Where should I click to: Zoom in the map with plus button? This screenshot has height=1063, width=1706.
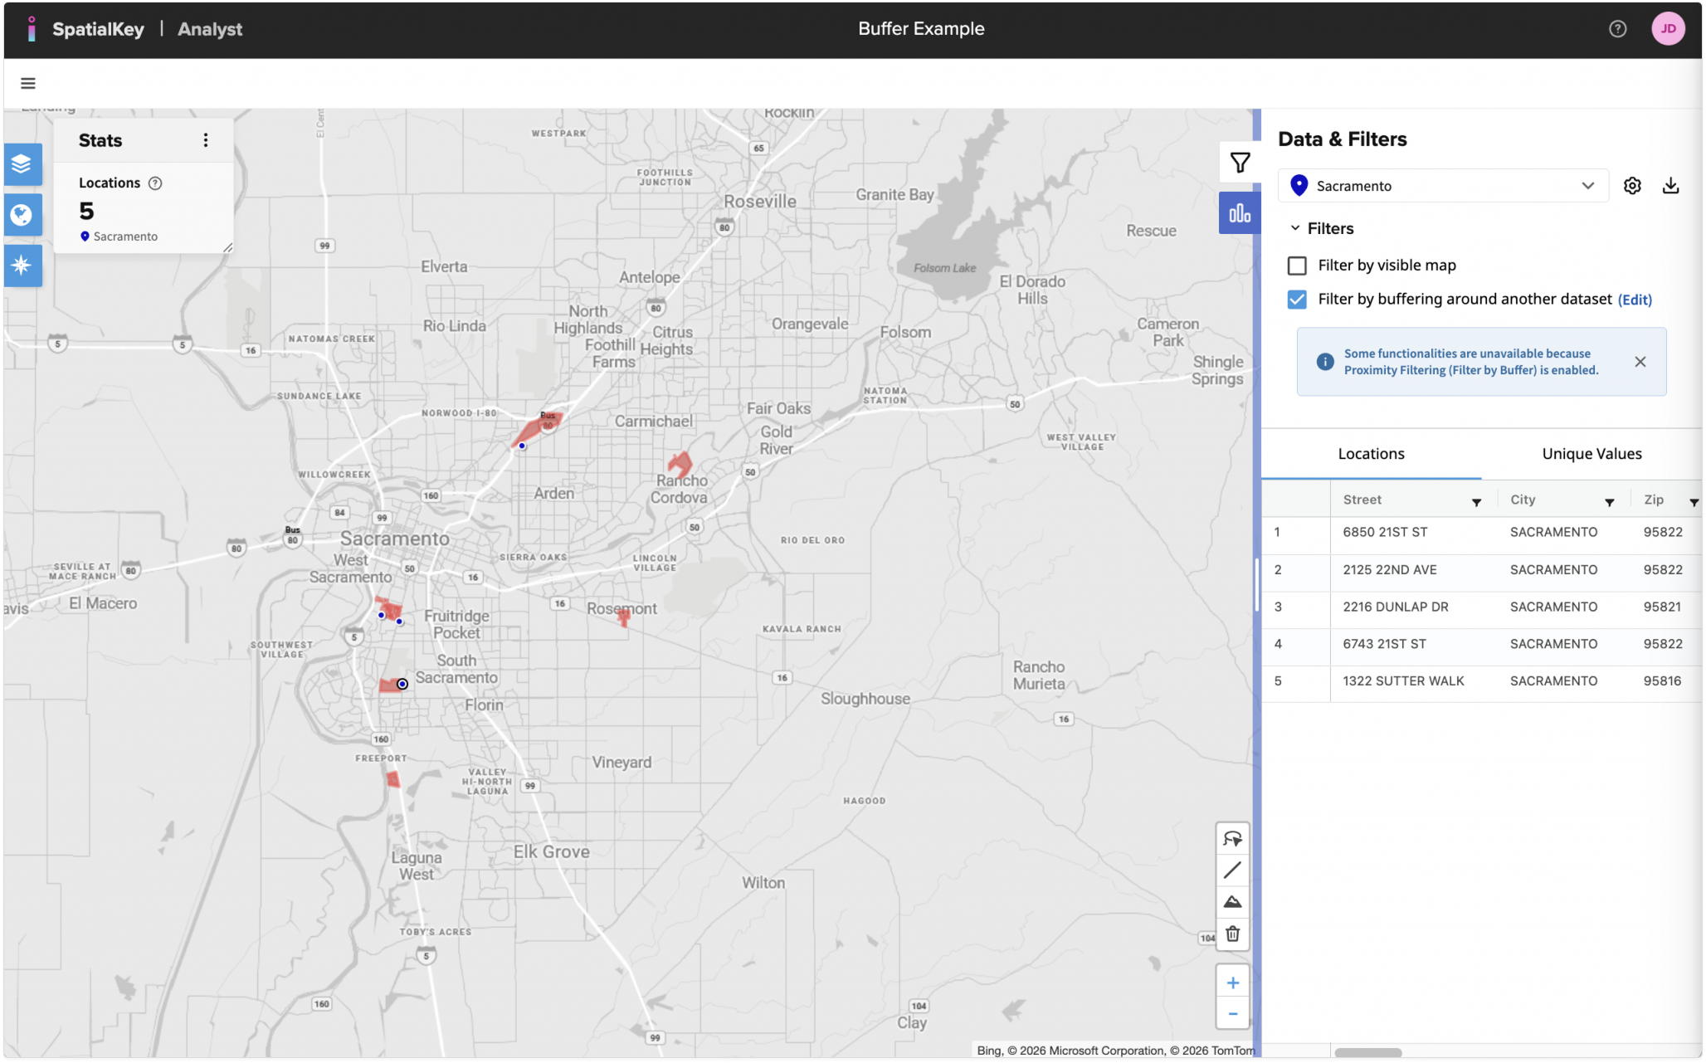[1232, 983]
